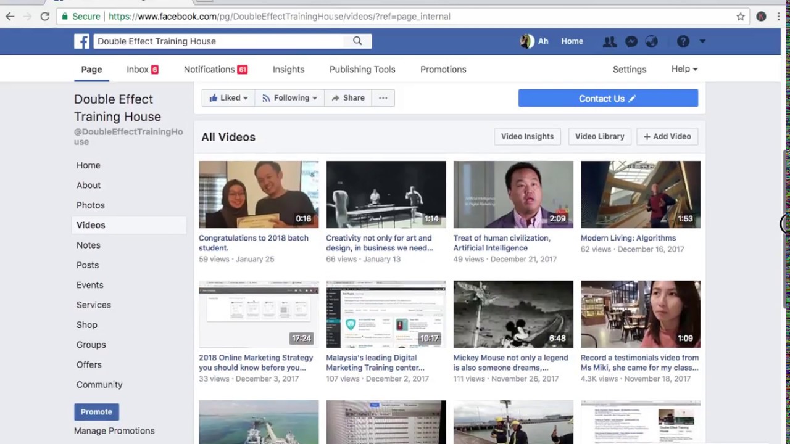Open the Malaysia's leading Digital Marketing title
This screenshot has height=444, width=790.
[x=375, y=363]
